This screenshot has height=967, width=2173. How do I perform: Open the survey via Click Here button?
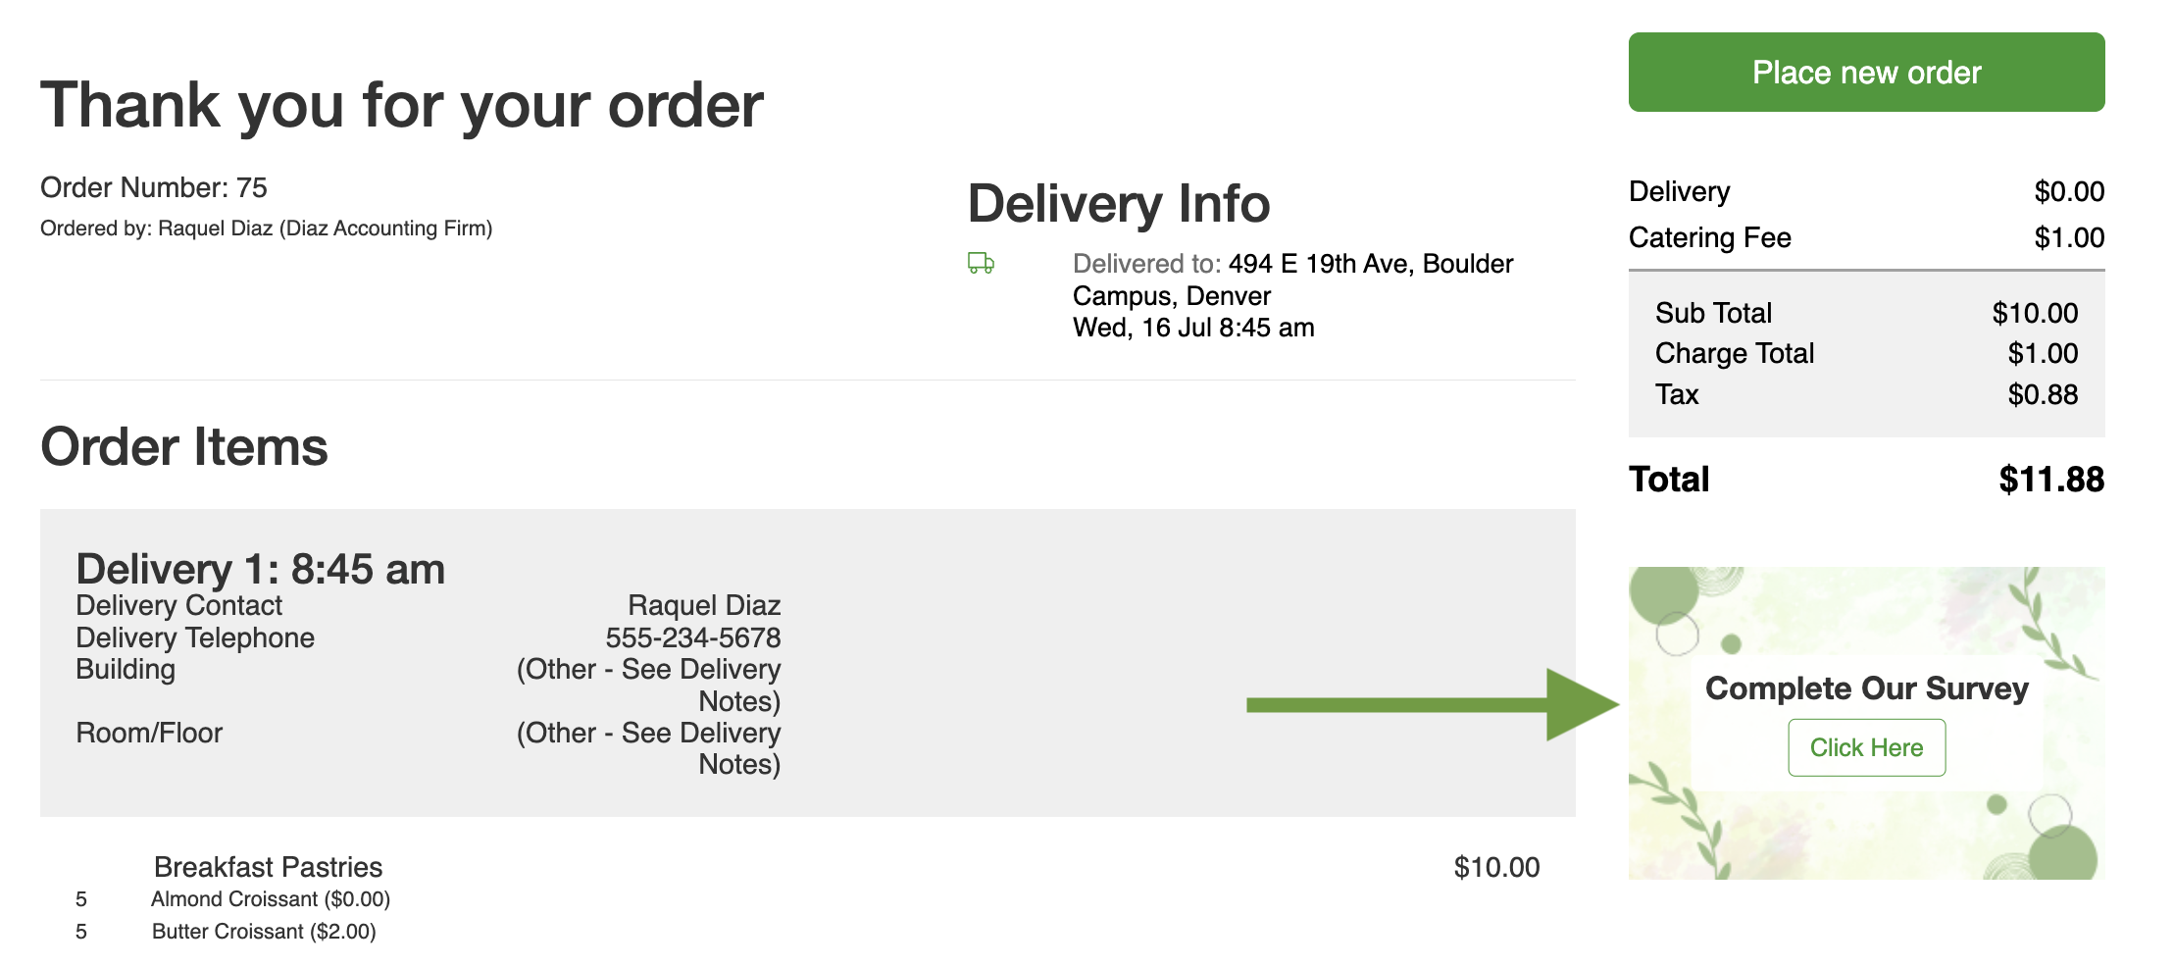(1866, 747)
